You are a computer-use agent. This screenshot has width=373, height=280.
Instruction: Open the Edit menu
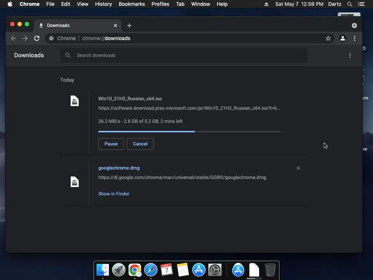tap(66, 4)
